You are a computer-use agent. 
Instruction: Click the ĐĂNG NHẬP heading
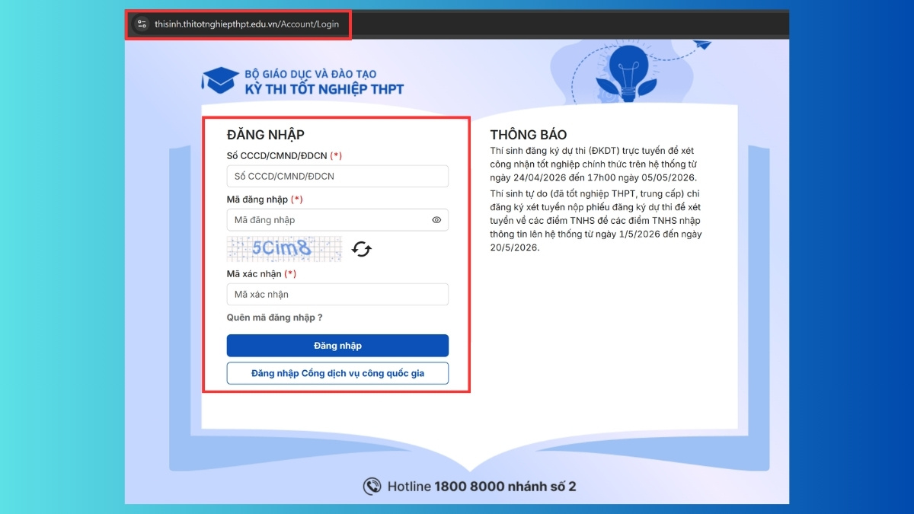(266, 135)
